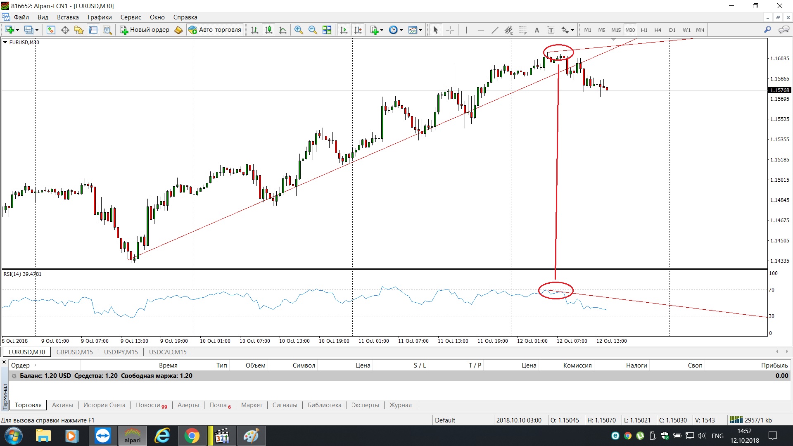The height and width of the screenshot is (446, 793).
Task: Expand the Periods dropdown arrow
Action: coord(401,30)
